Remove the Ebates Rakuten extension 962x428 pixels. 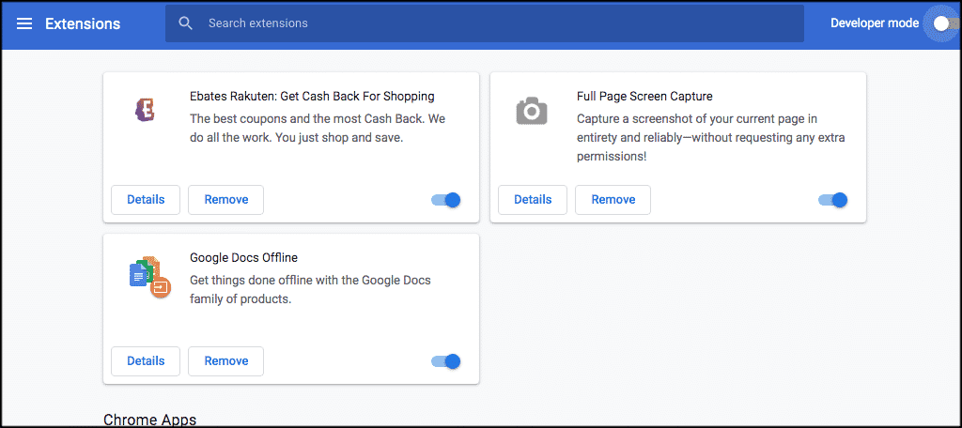[225, 200]
